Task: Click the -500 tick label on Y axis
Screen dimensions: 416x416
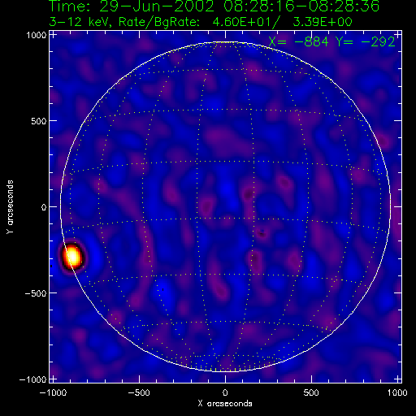Action: [36, 293]
